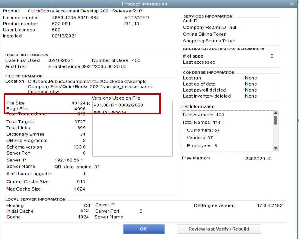
Task: Click Total Targets value 3727
Action: (x=80, y=122)
